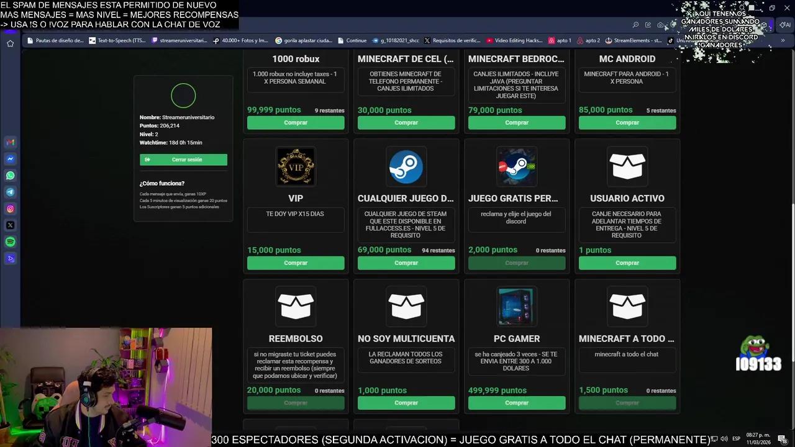795x447 pixels.
Task: Click Comprar for CUALQUIER JUEGO de Steam
Action: point(406,263)
